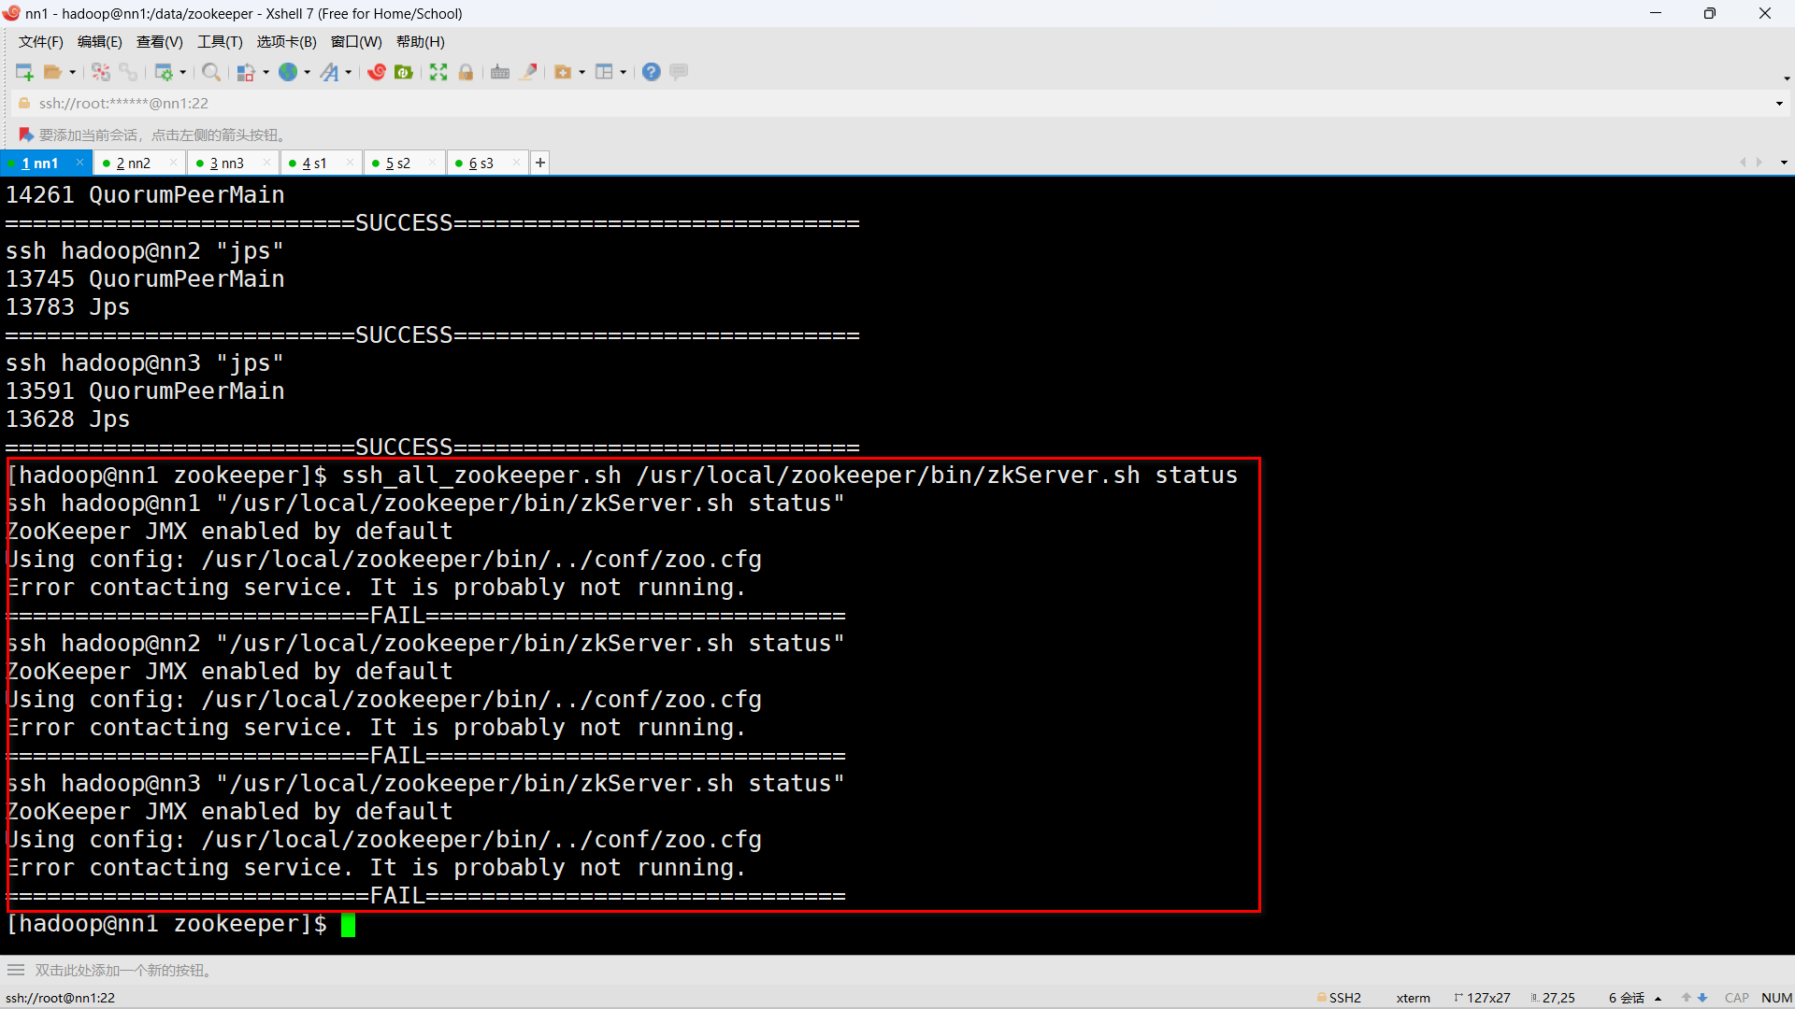Close the nn3 session tab
The width and height of the screenshot is (1795, 1009).
[267, 163]
